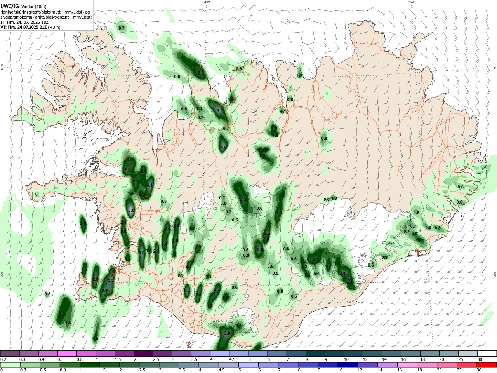Click the '6.0' precipitation value on the map
Image resolution: width=497 pixels, height=373 pixels.
point(131,210)
